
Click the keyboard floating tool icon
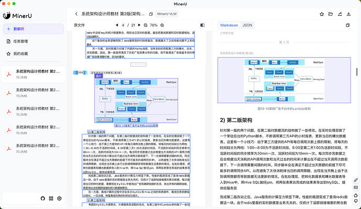tap(356, 188)
